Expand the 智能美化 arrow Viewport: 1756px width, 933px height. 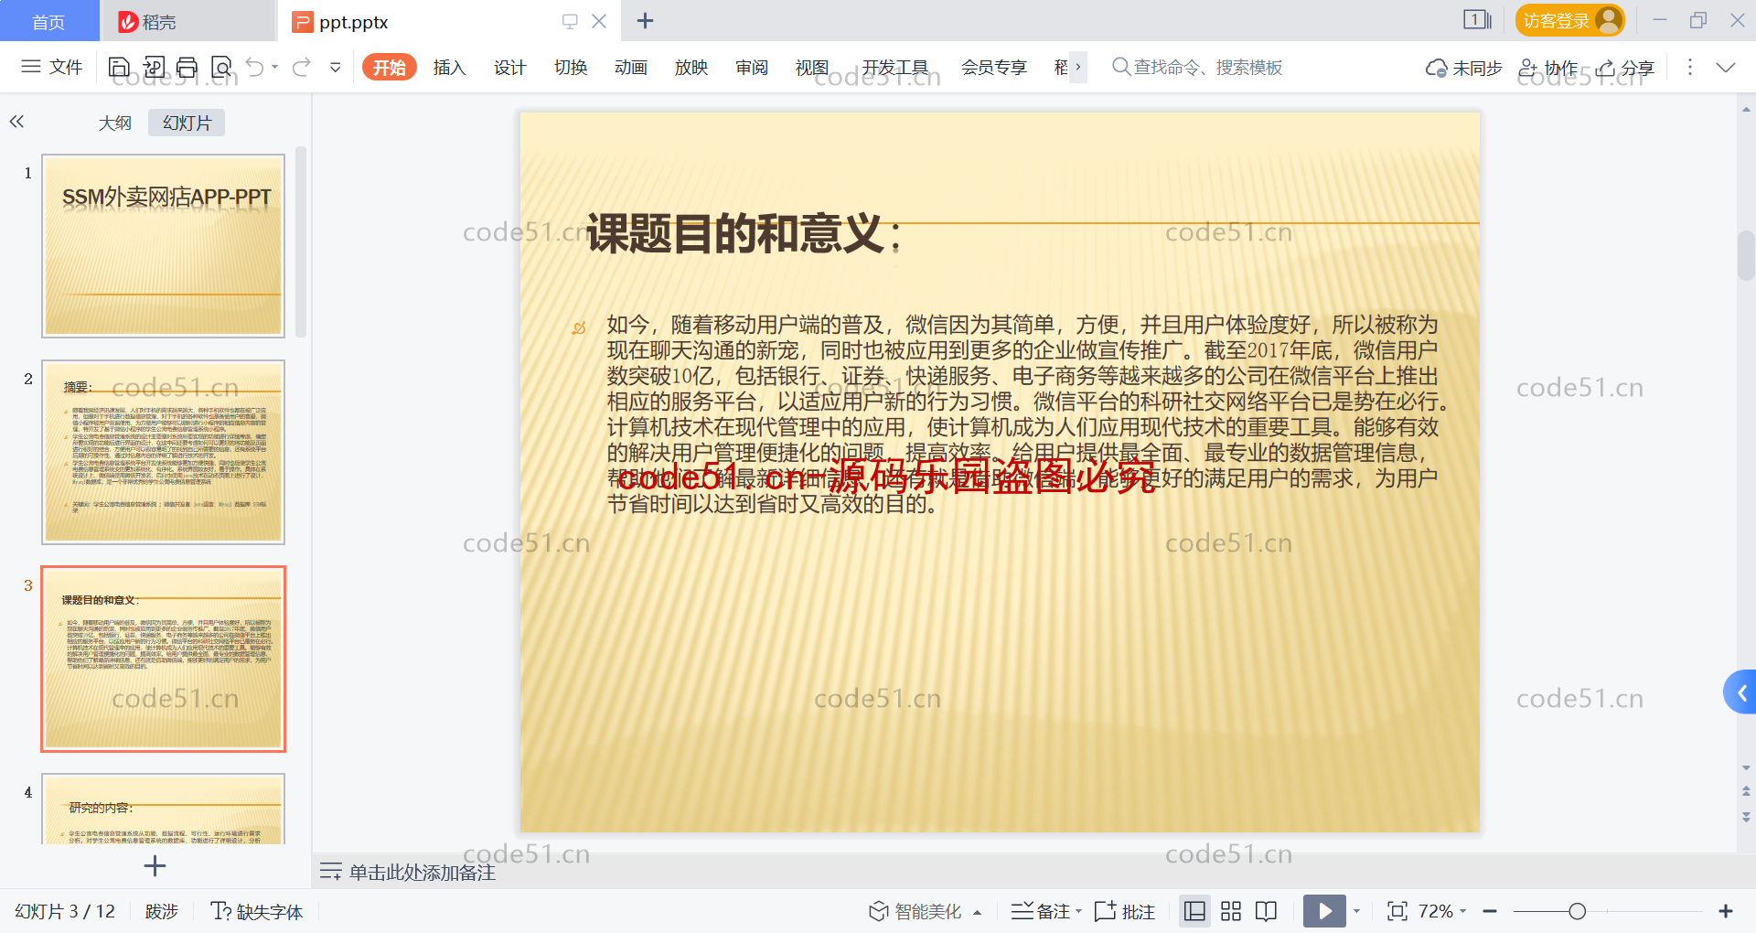pos(978,912)
